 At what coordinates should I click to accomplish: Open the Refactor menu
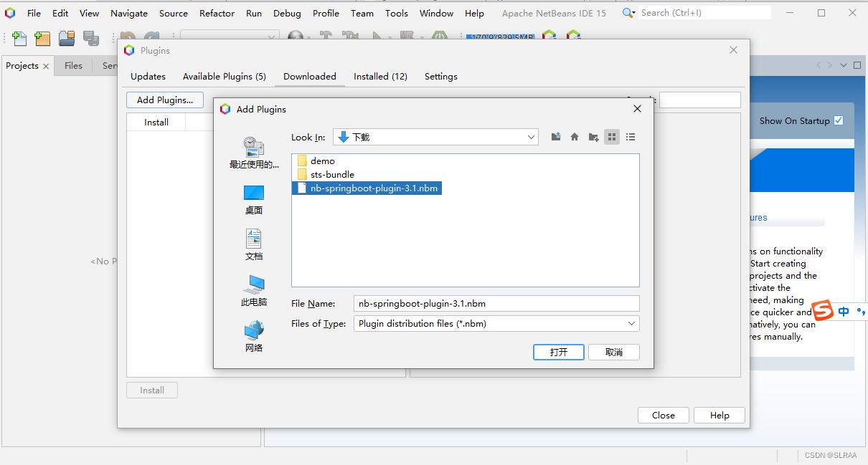click(217, 13)
